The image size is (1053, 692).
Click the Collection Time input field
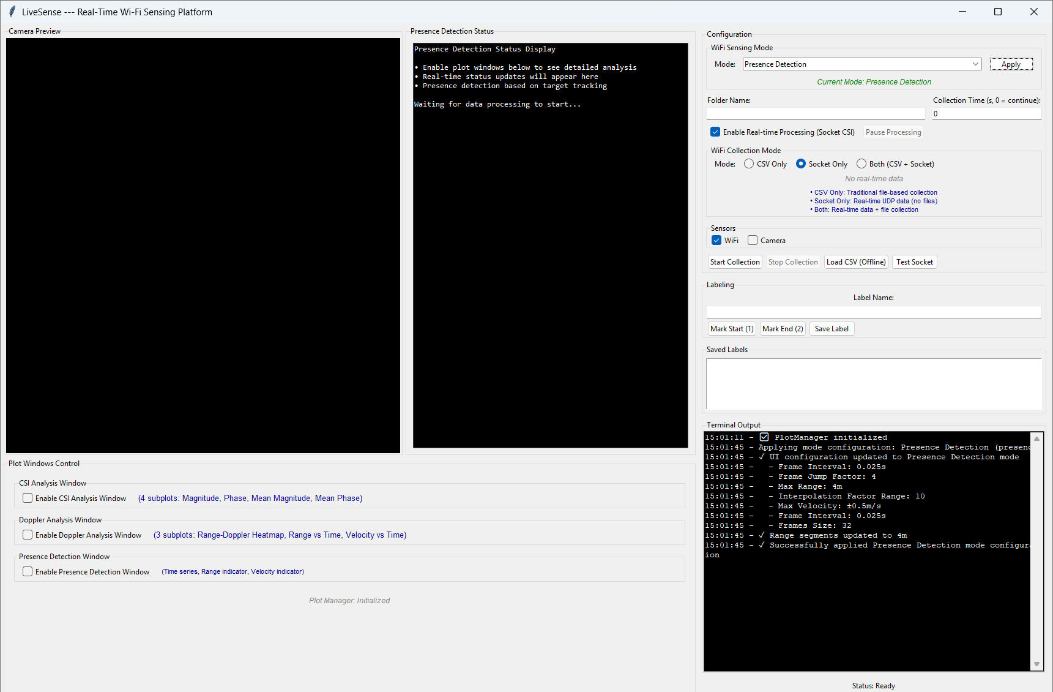[x=986, y=114]
